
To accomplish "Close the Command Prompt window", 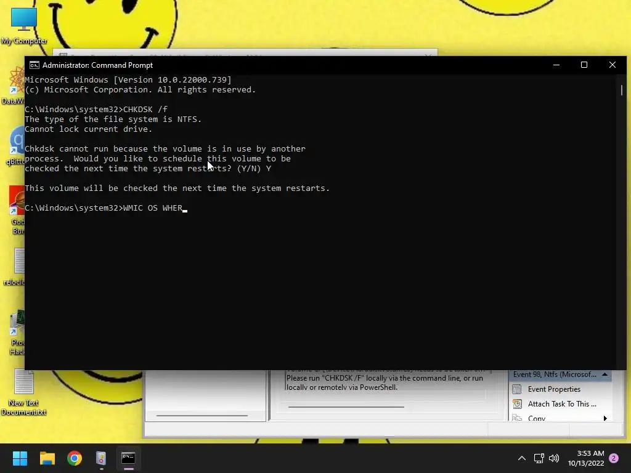I will [x=612, y=65].
